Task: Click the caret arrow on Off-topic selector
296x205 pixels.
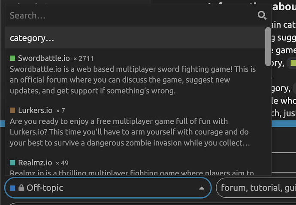Action: (201, 188)
